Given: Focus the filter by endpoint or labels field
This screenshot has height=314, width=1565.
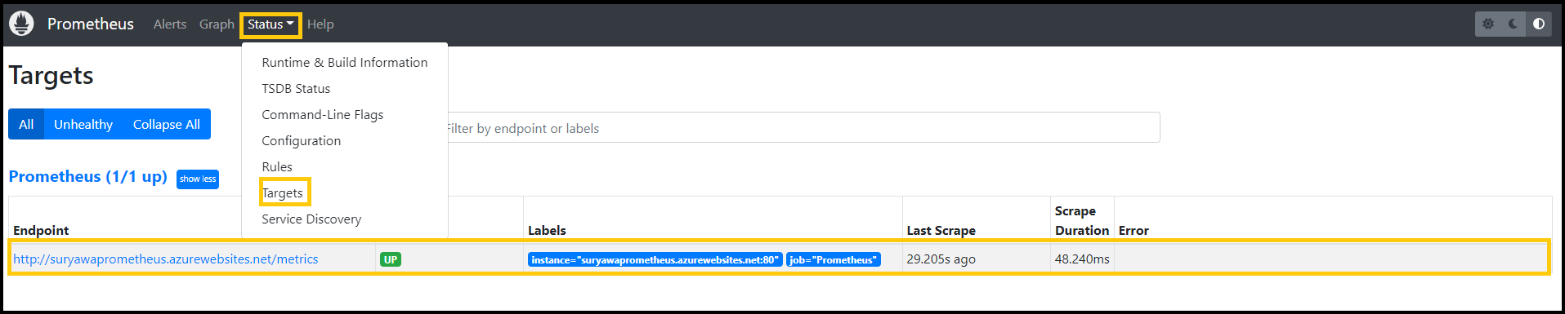Looking at the screenshot, I should tap(803, 128).
